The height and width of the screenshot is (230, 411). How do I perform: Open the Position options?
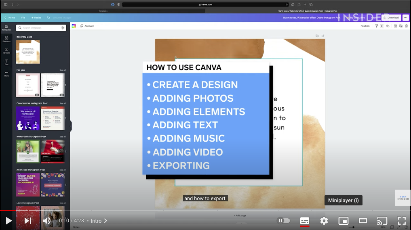coord(365,26)
